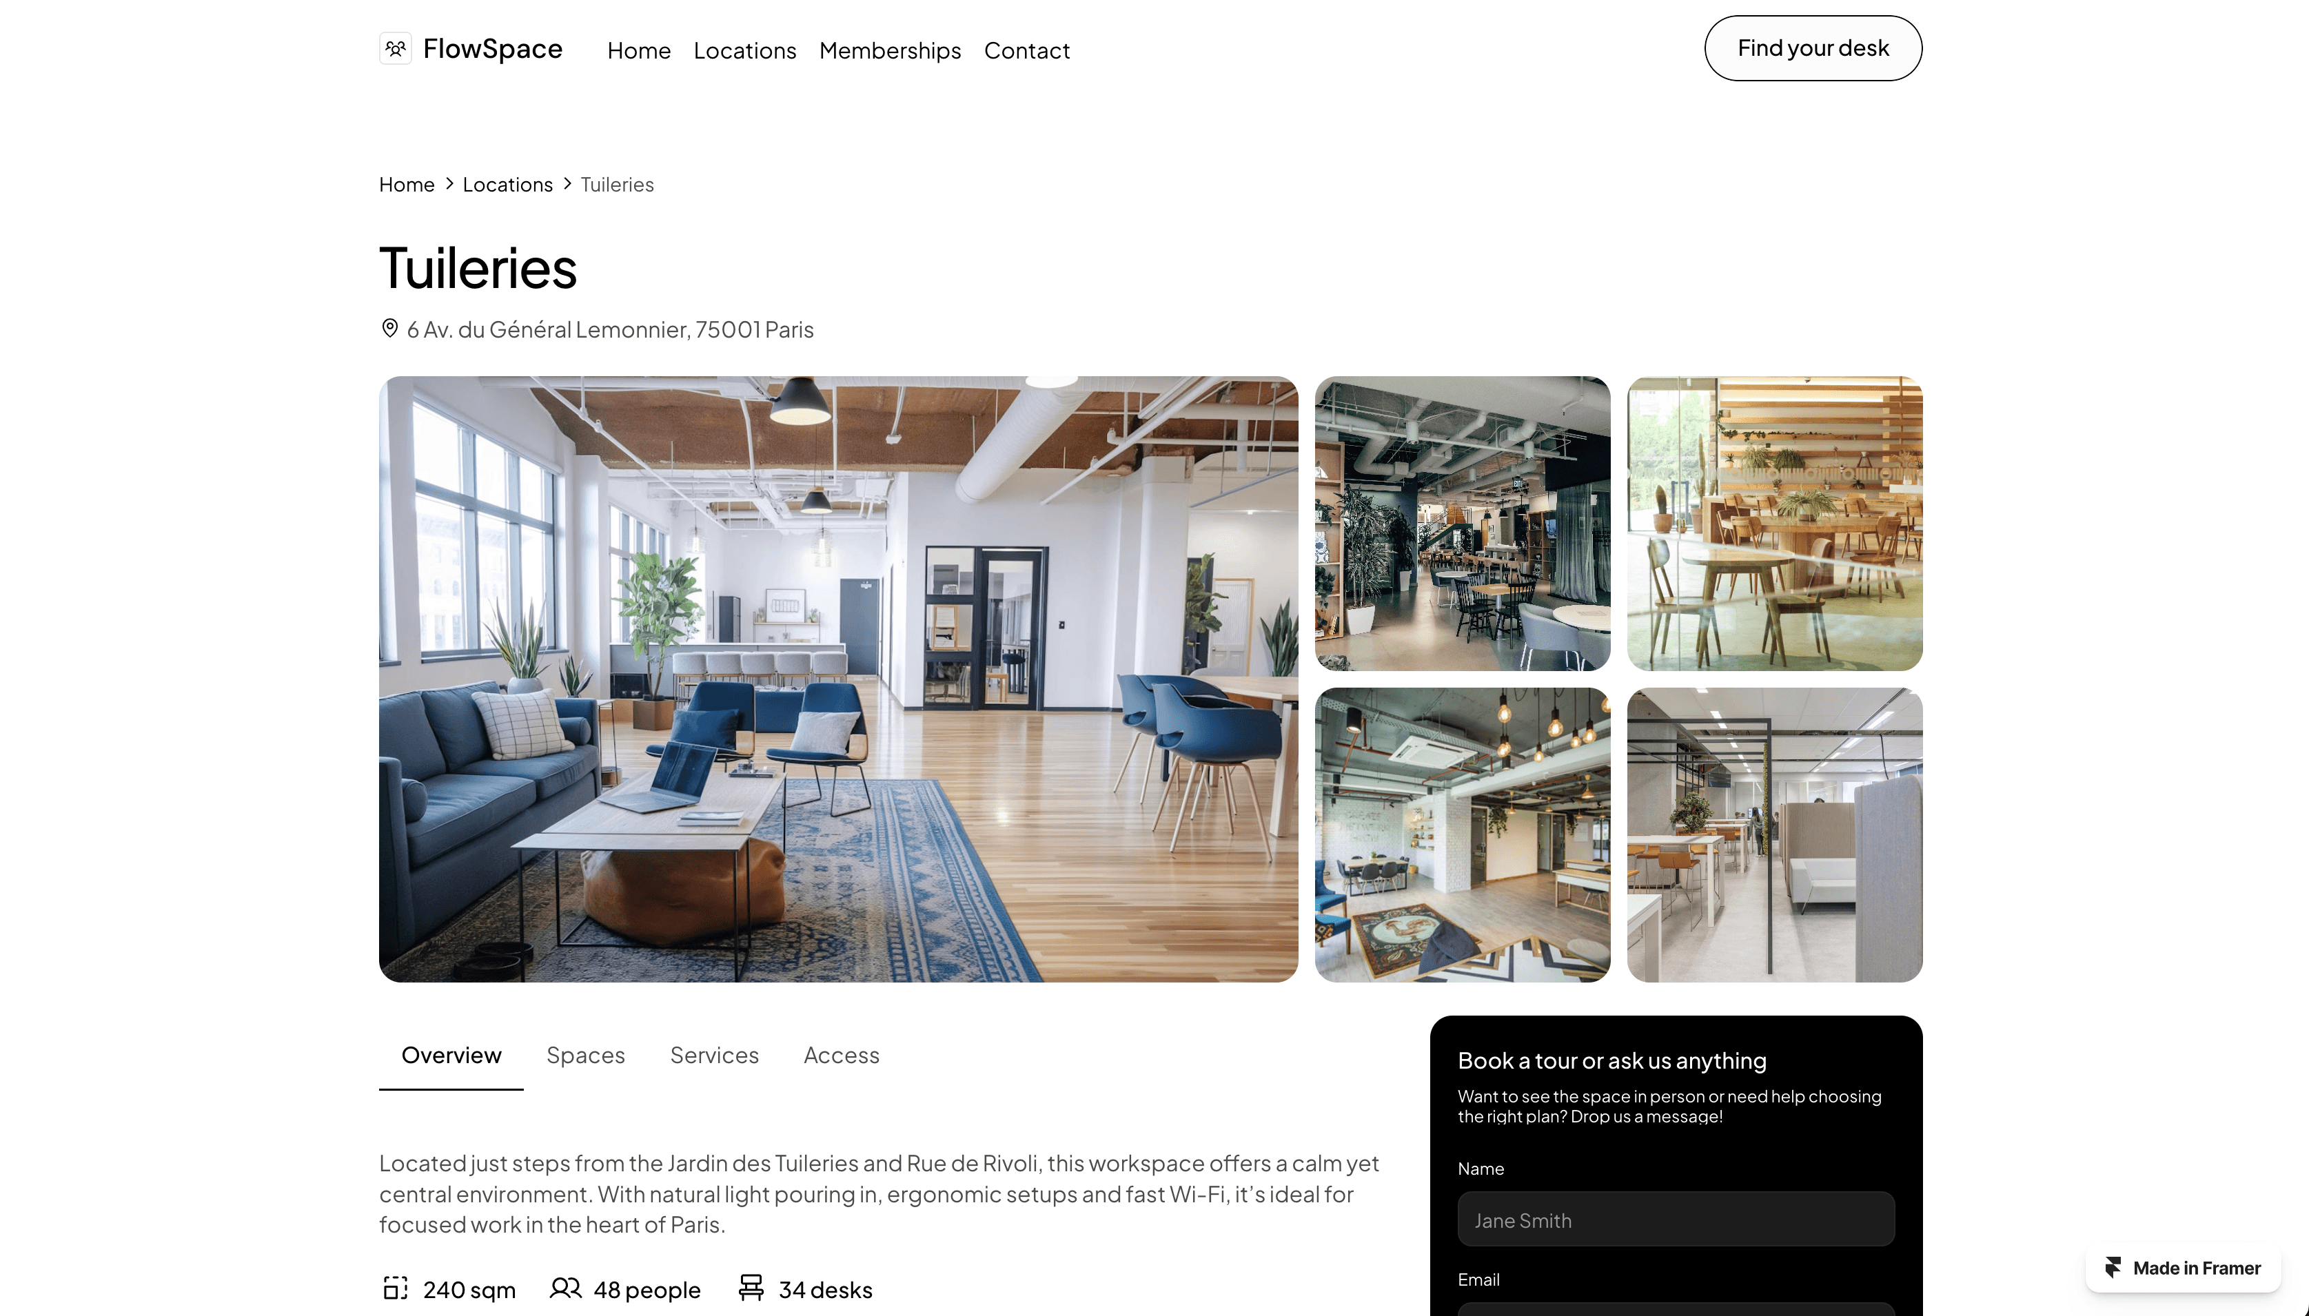
Task: Open the large blue sofa lounge photo
Action: point(838,679)
